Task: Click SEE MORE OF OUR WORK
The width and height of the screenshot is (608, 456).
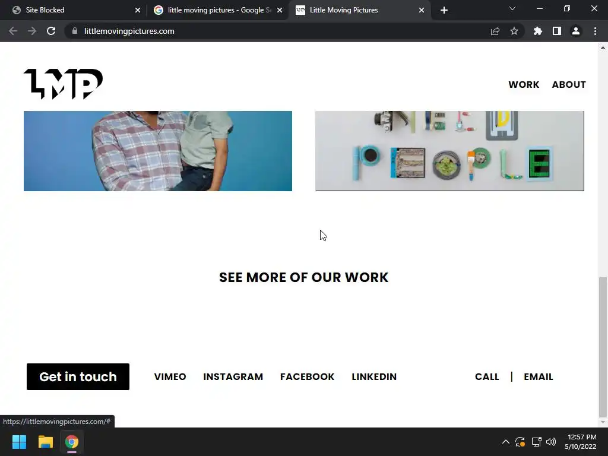Action: click(303, 277)
